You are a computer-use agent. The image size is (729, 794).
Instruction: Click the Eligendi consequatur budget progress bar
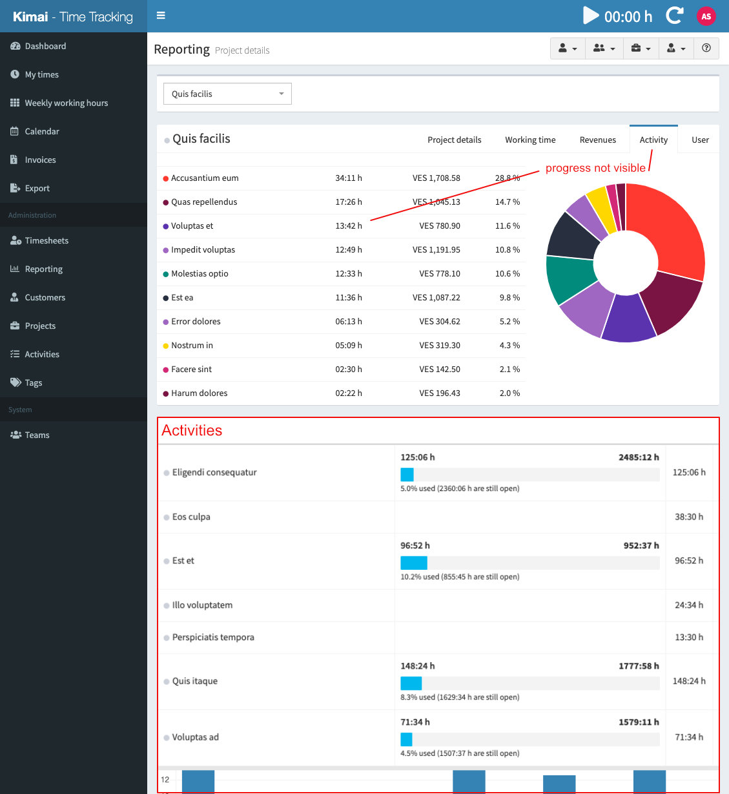pos(530,474)
